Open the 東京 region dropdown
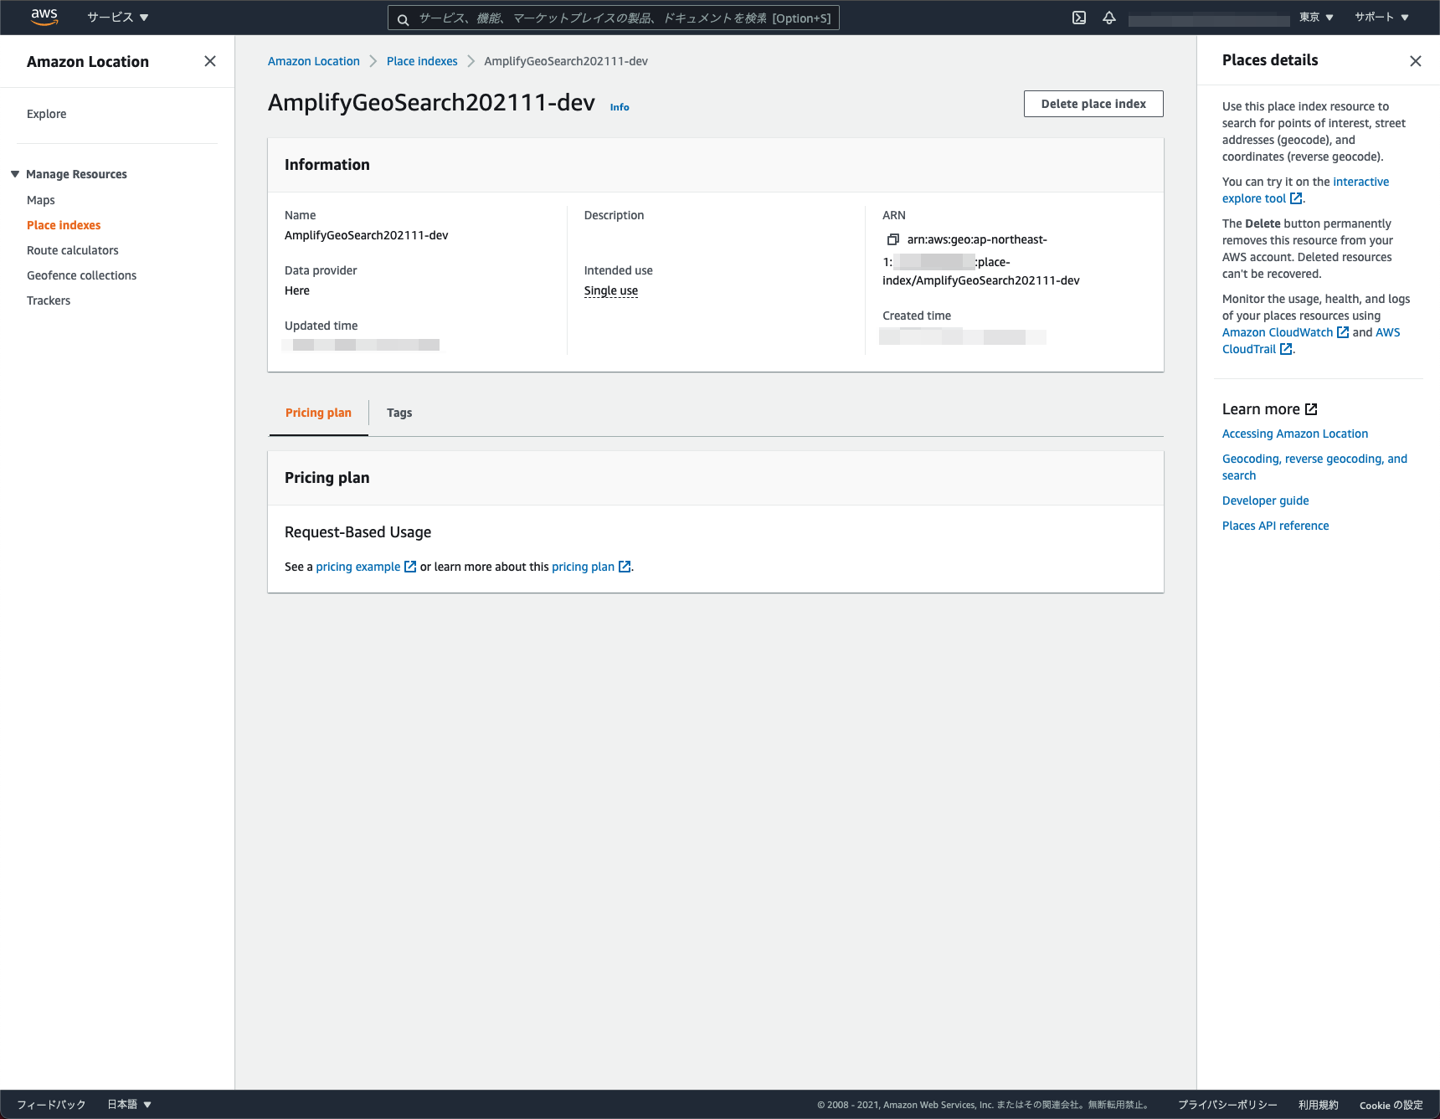The height and width of the screenshot is (1119, 1440). (x=1316, y=18)
